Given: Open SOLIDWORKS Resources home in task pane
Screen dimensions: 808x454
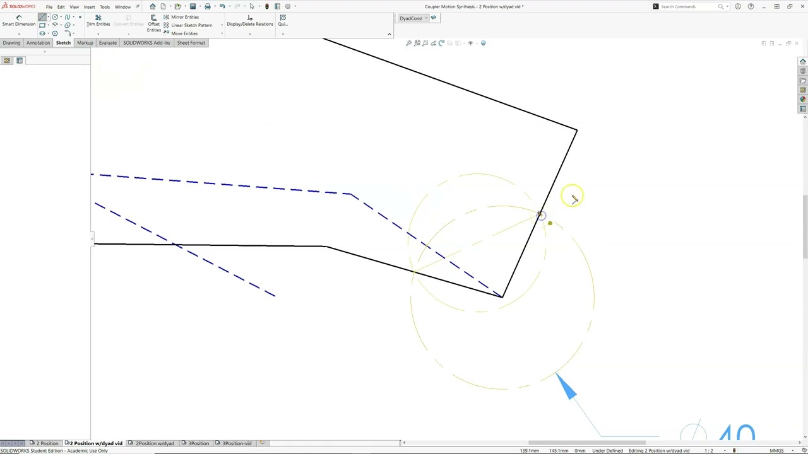Looking at the screenshot, I should tap(803, 61).
